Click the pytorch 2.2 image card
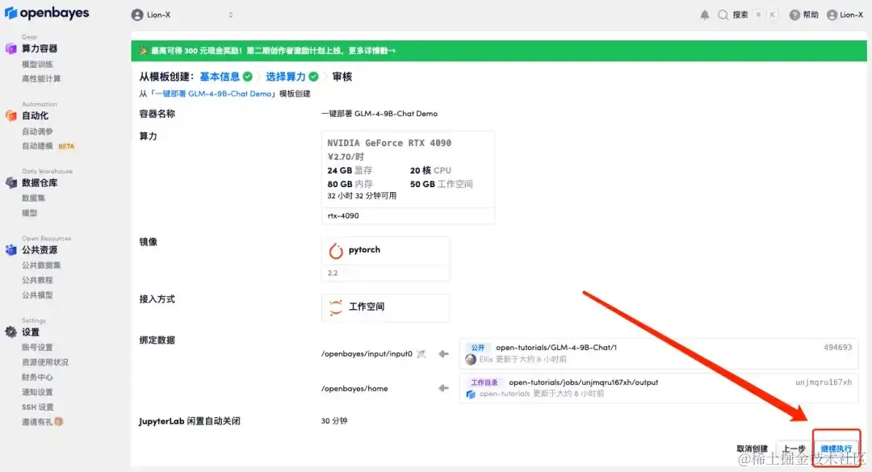The image size is (872, 472). (x=385, y=259)
